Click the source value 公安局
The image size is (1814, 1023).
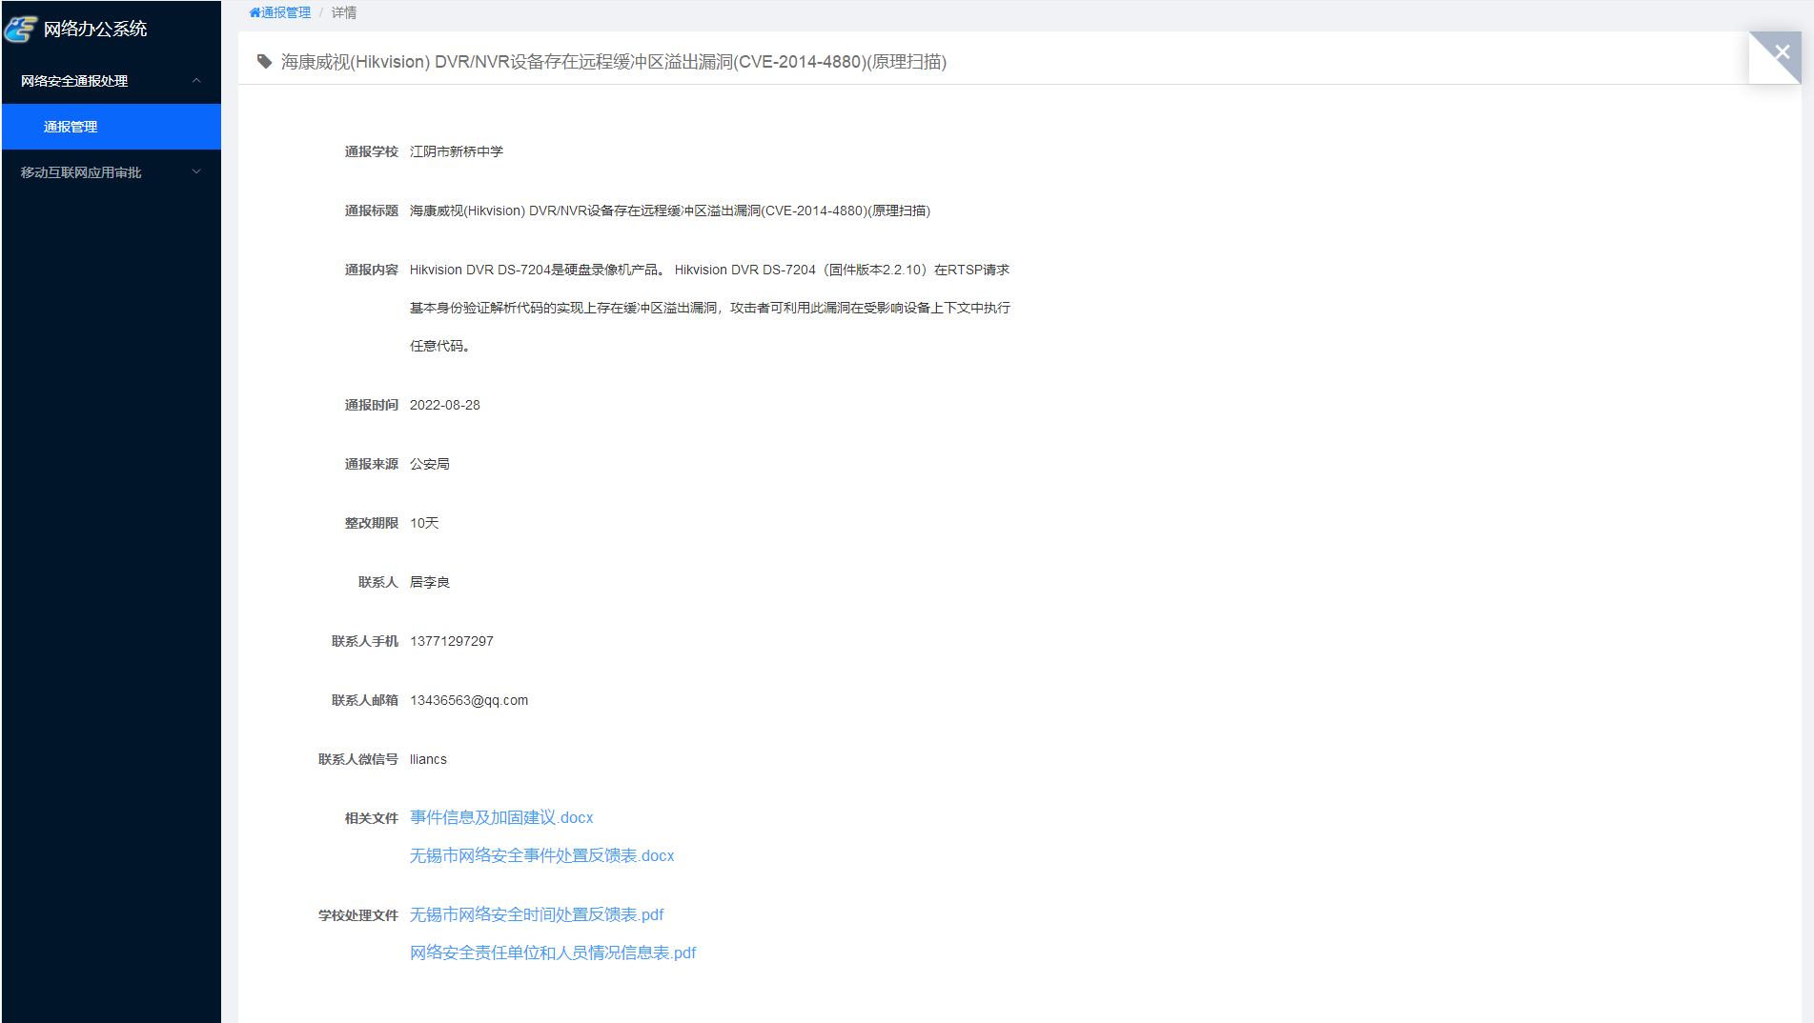pos(430,464)
